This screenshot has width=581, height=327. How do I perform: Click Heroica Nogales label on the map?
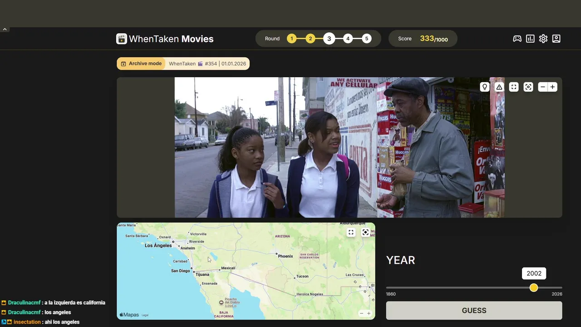(310, 294)
